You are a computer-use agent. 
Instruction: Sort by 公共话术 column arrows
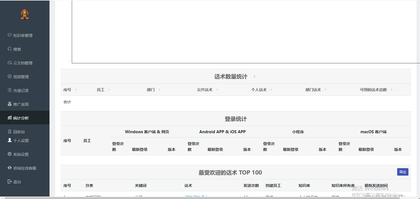tap(217, 90)
